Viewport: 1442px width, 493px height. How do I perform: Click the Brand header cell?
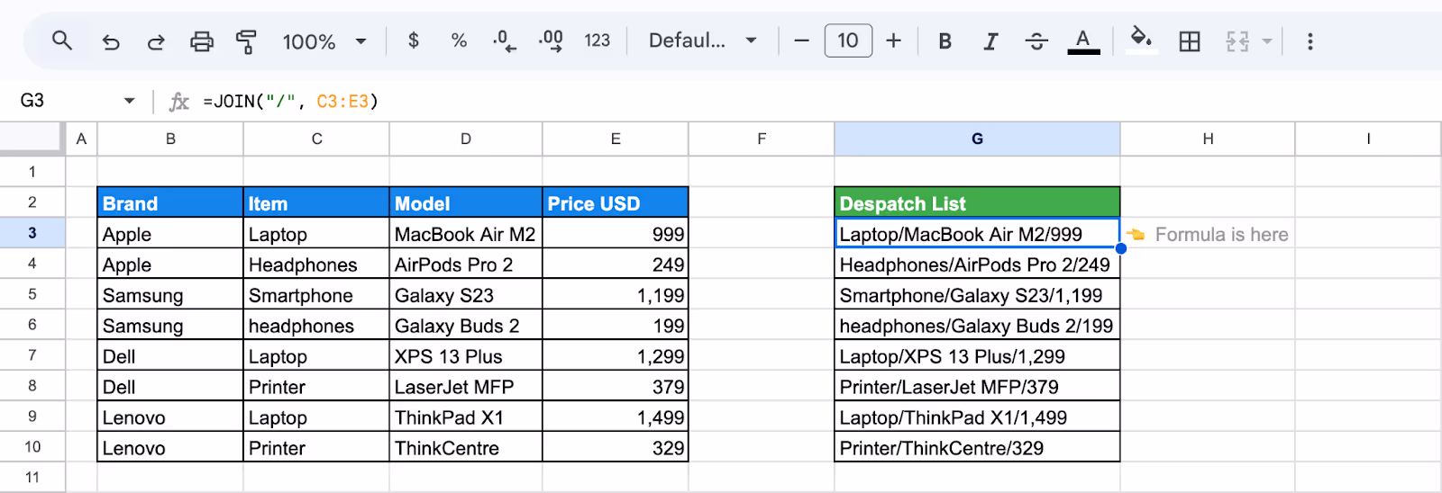coord(170,203)
